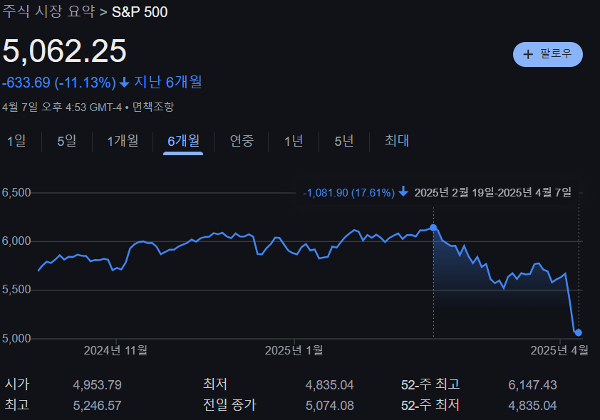Open the 주식 시장 요약 breadcrumb link
The image size is (600, 420).
48,11
